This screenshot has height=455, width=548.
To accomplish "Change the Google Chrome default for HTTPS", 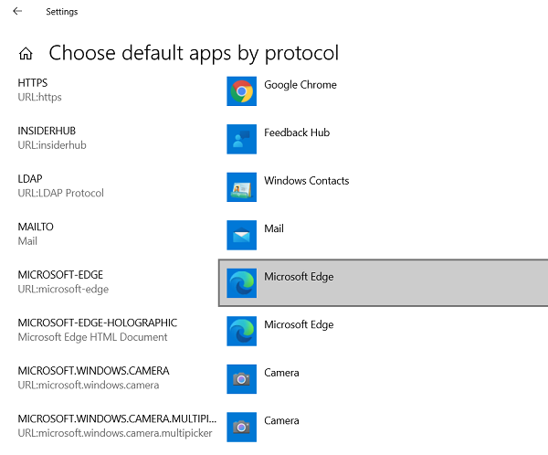I will tap(300, 85).
